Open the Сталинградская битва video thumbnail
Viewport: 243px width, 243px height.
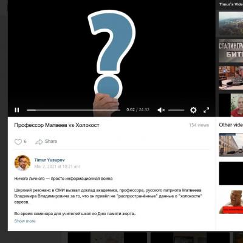(231, 50)
